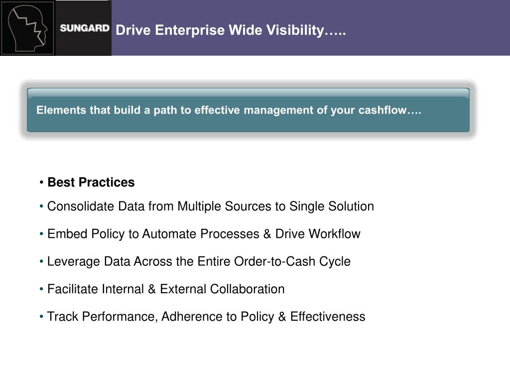Select Leverage Data Across Order-to-Cash Cycle text
This screenshot has width=510, height=383.
(x=199, y=261)
